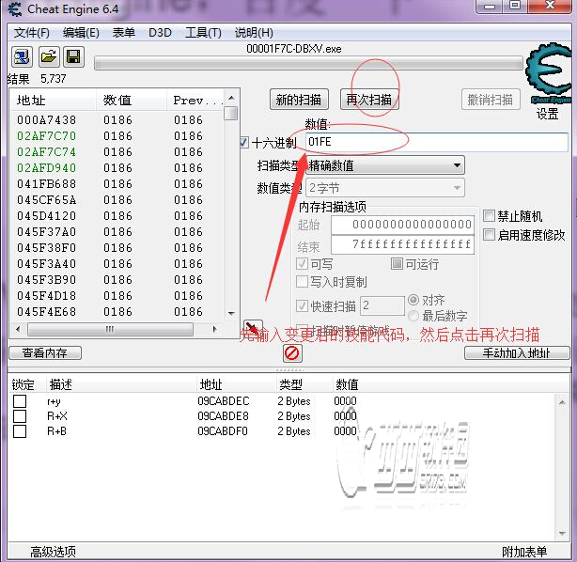
Task: Select result address 02AF7C70
Action: point(46,136)
